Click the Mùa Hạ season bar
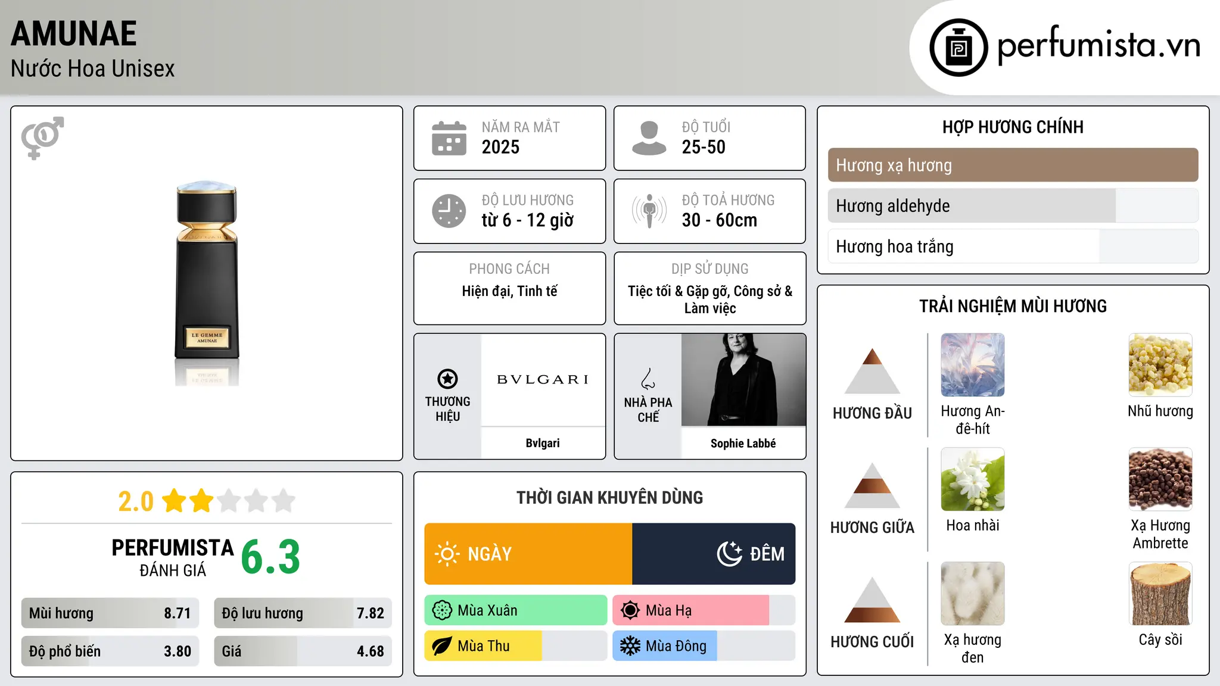 coord(704,610)
